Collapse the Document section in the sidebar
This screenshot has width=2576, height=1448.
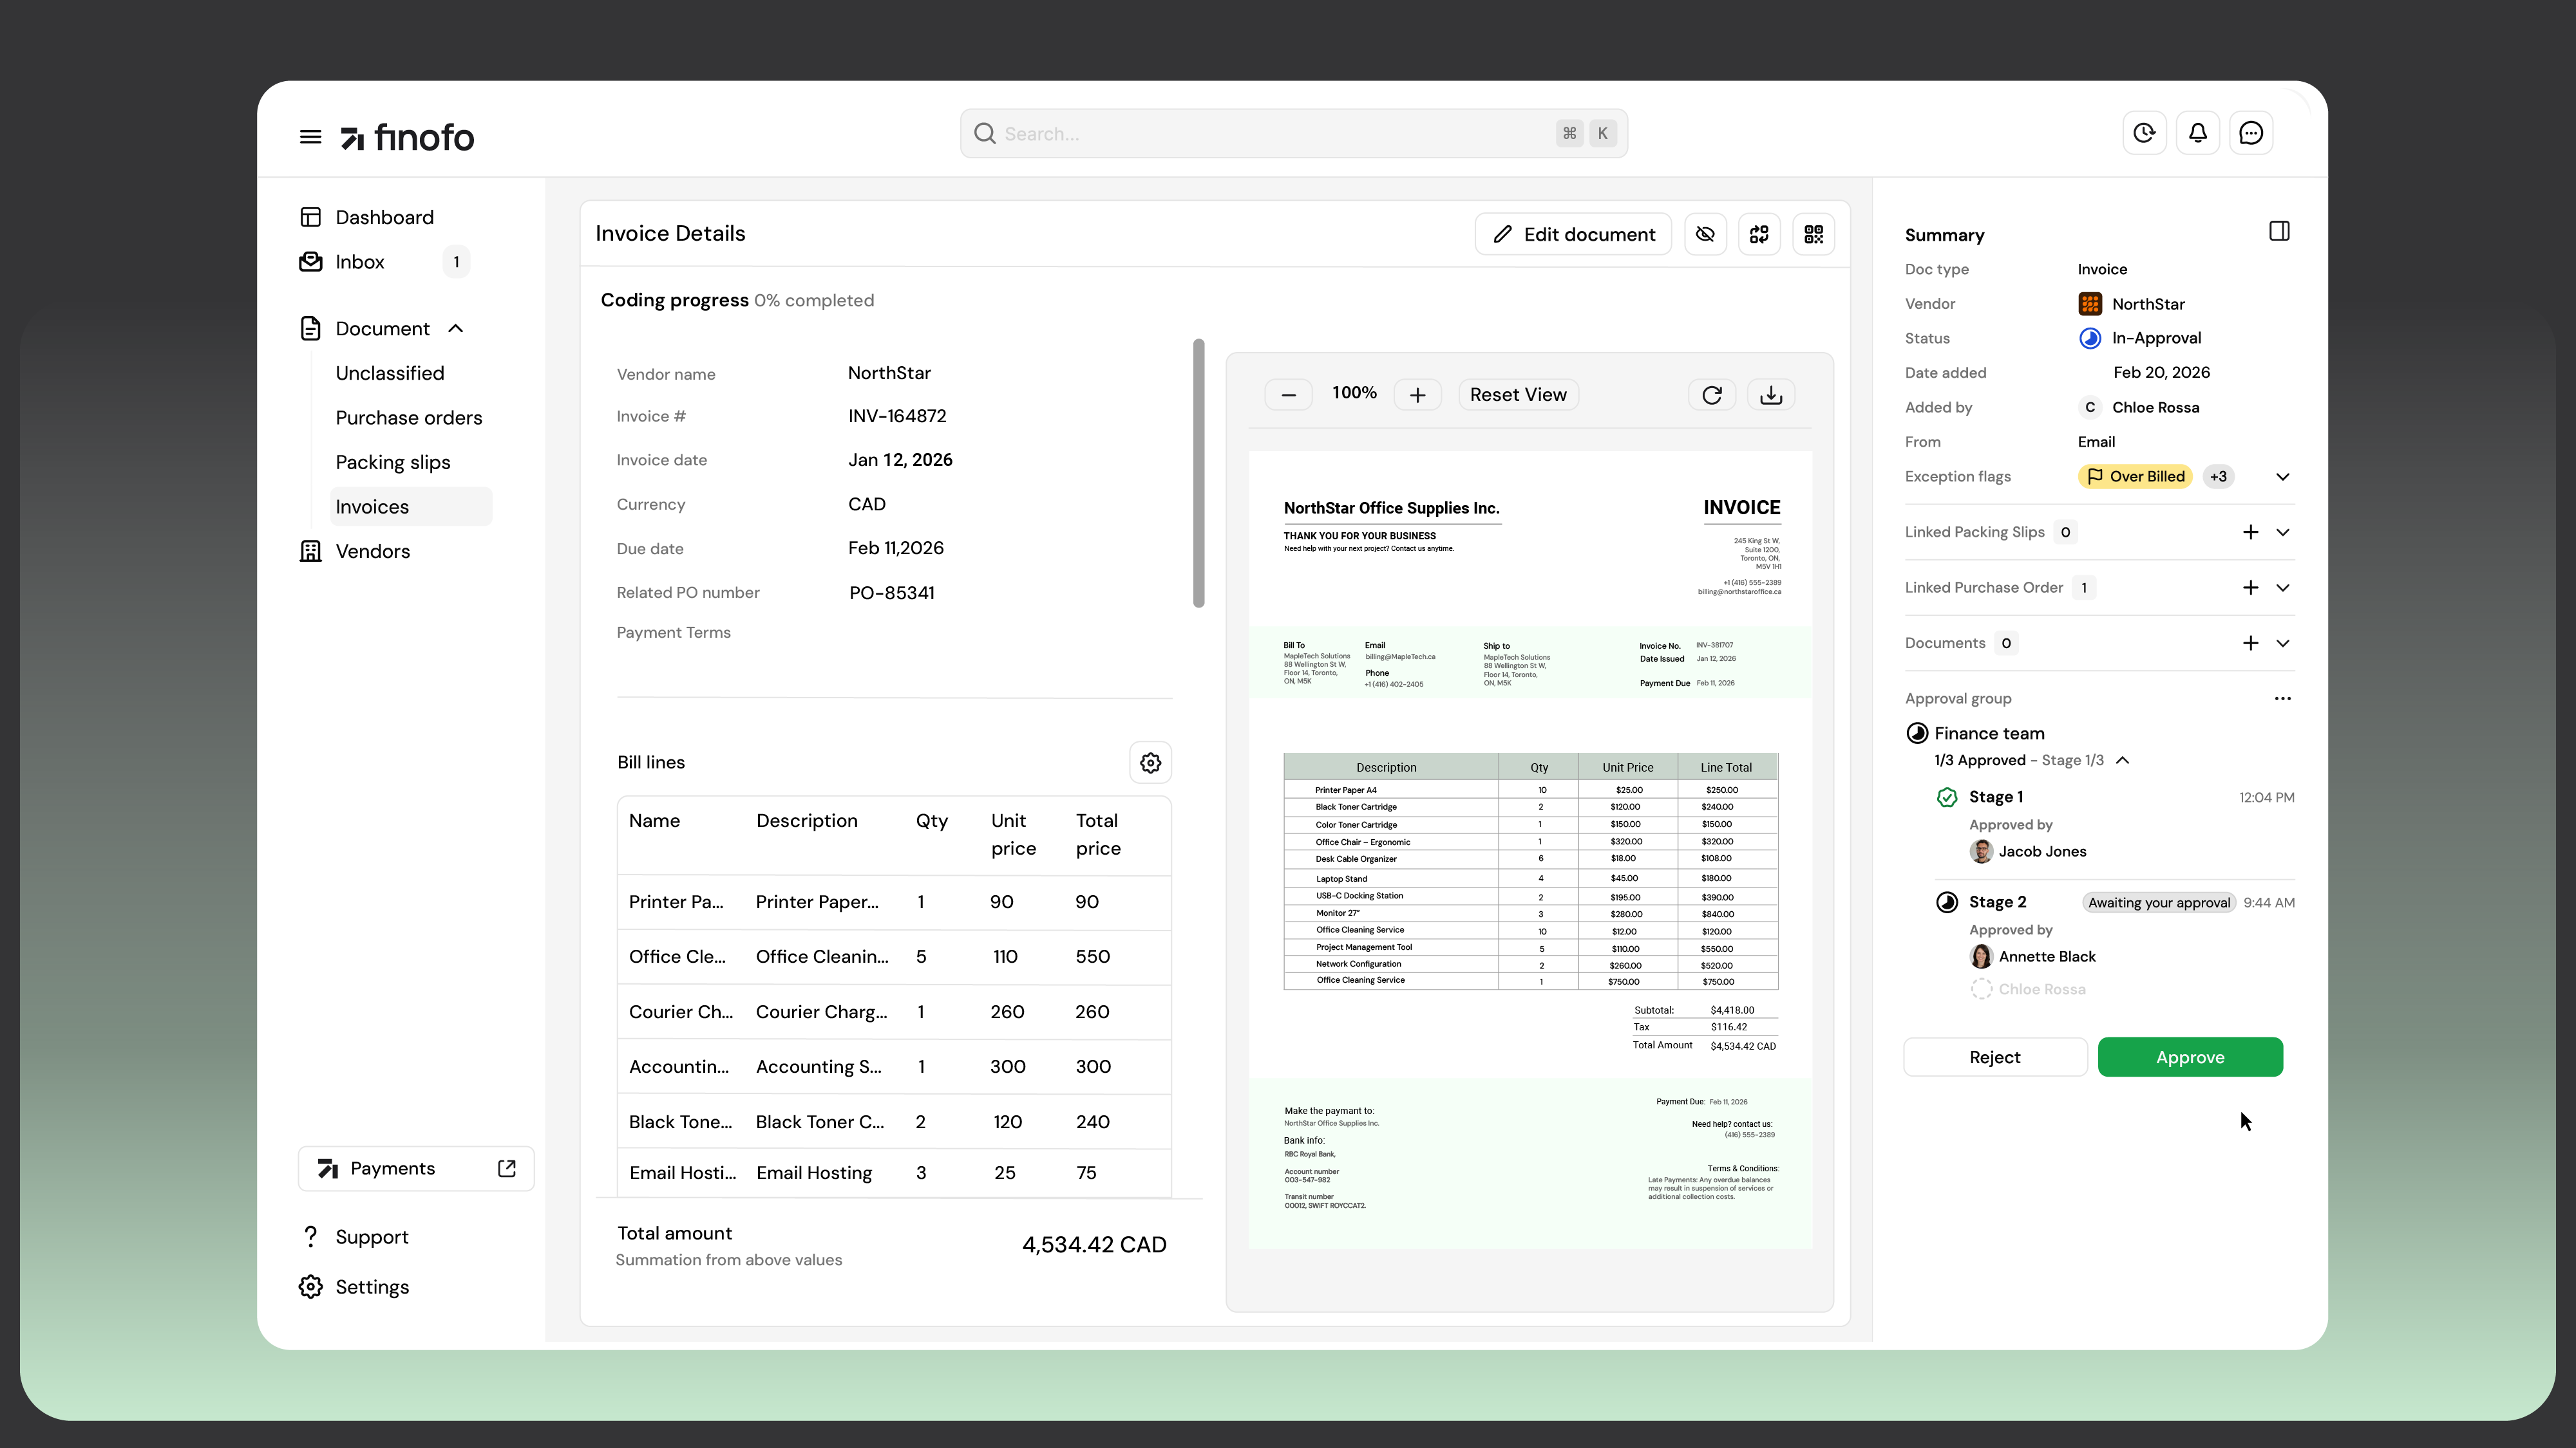(x=455, y=328)
